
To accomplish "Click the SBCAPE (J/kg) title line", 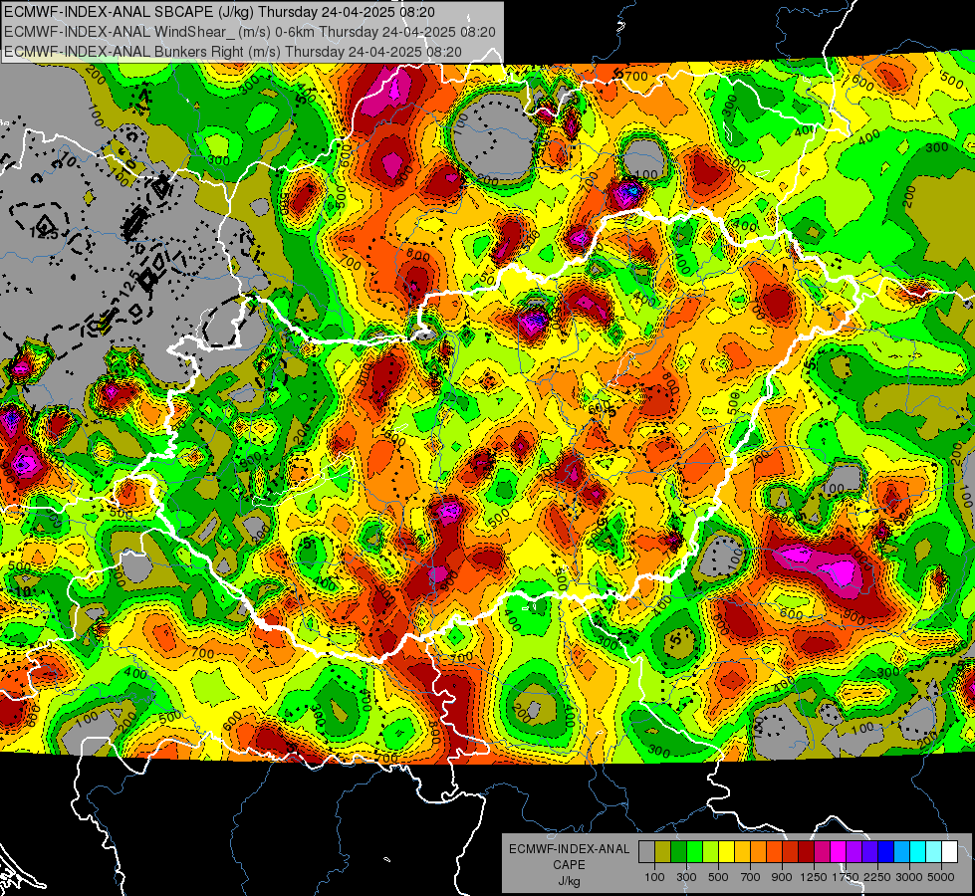I will point(219,12).
